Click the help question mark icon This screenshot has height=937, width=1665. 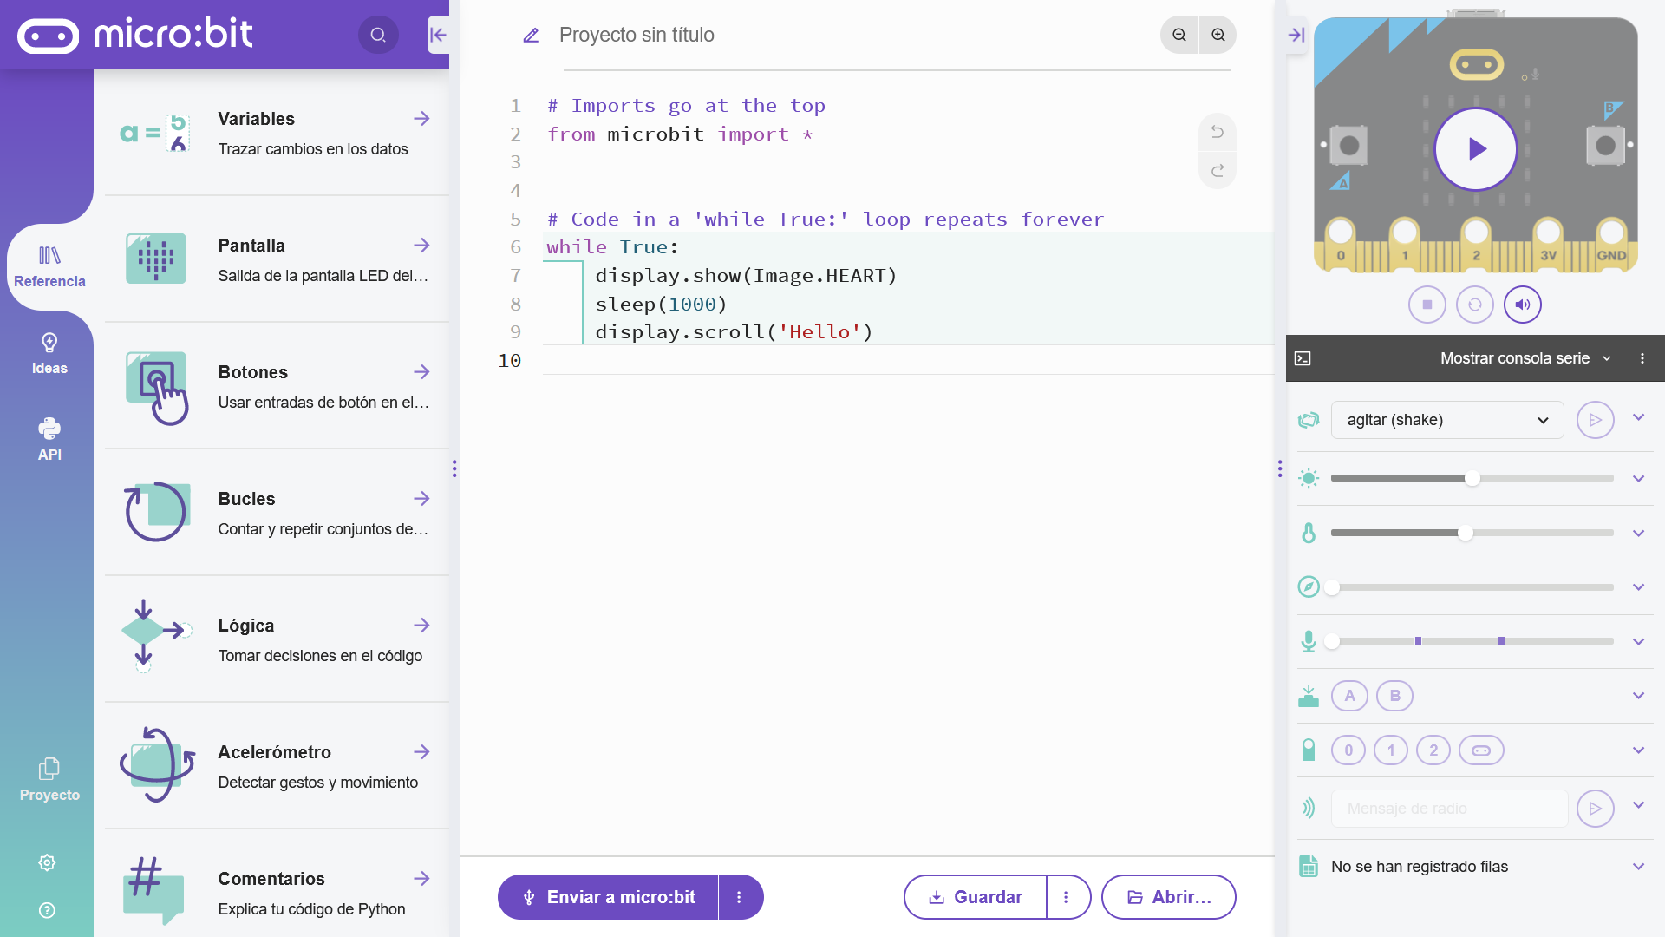tap(47, 909)
